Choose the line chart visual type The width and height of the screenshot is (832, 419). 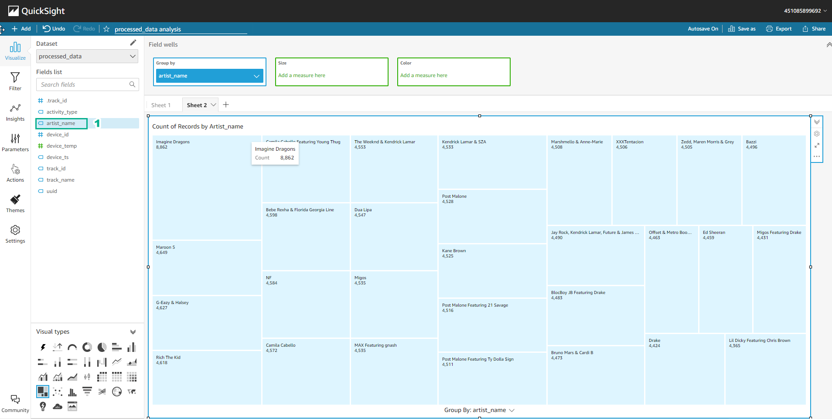(117, 362)
